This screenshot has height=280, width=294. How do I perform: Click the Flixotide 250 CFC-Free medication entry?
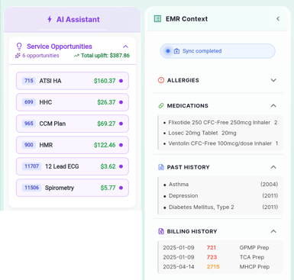[x=220, y=123]
